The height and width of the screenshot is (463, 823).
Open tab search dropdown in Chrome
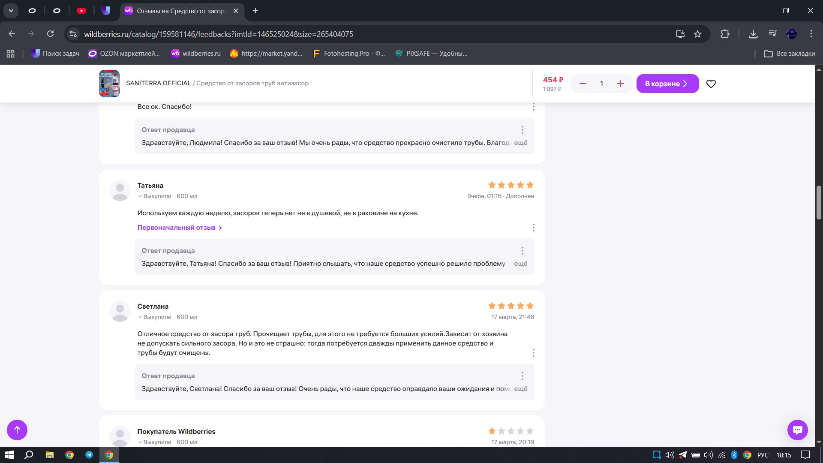(x=11, y=11)
